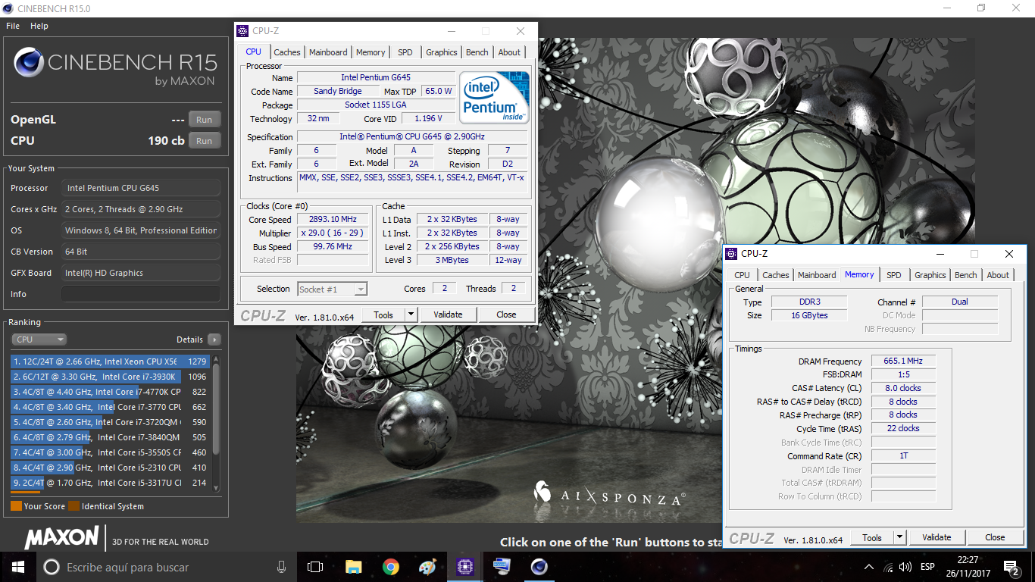Run the CPU benchmark
The image size is (1035, 582).
click(x=205, y=141)
